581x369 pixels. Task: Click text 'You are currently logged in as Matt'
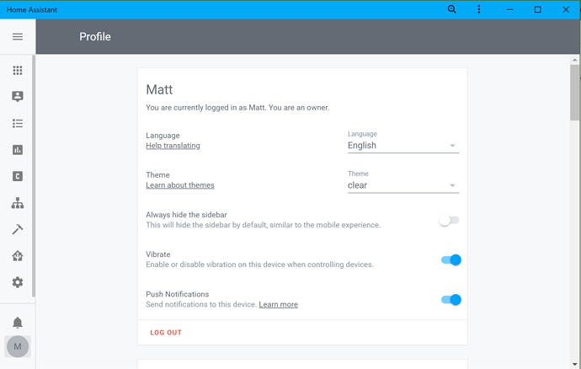205,108
